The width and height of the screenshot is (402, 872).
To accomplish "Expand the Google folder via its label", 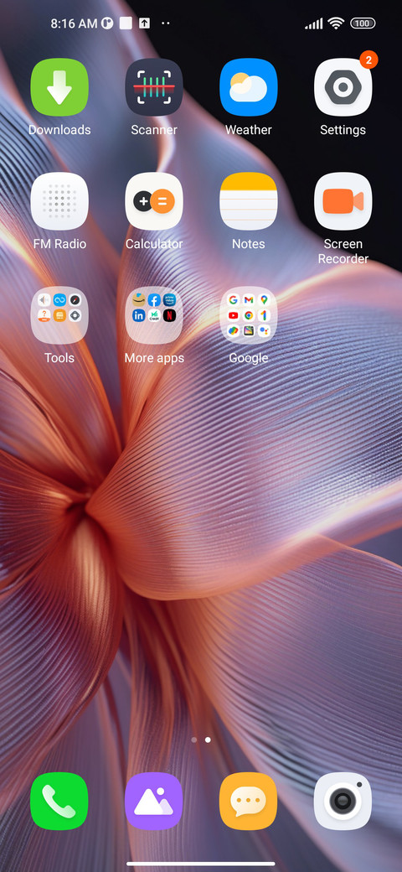I will tap(248, 357).
